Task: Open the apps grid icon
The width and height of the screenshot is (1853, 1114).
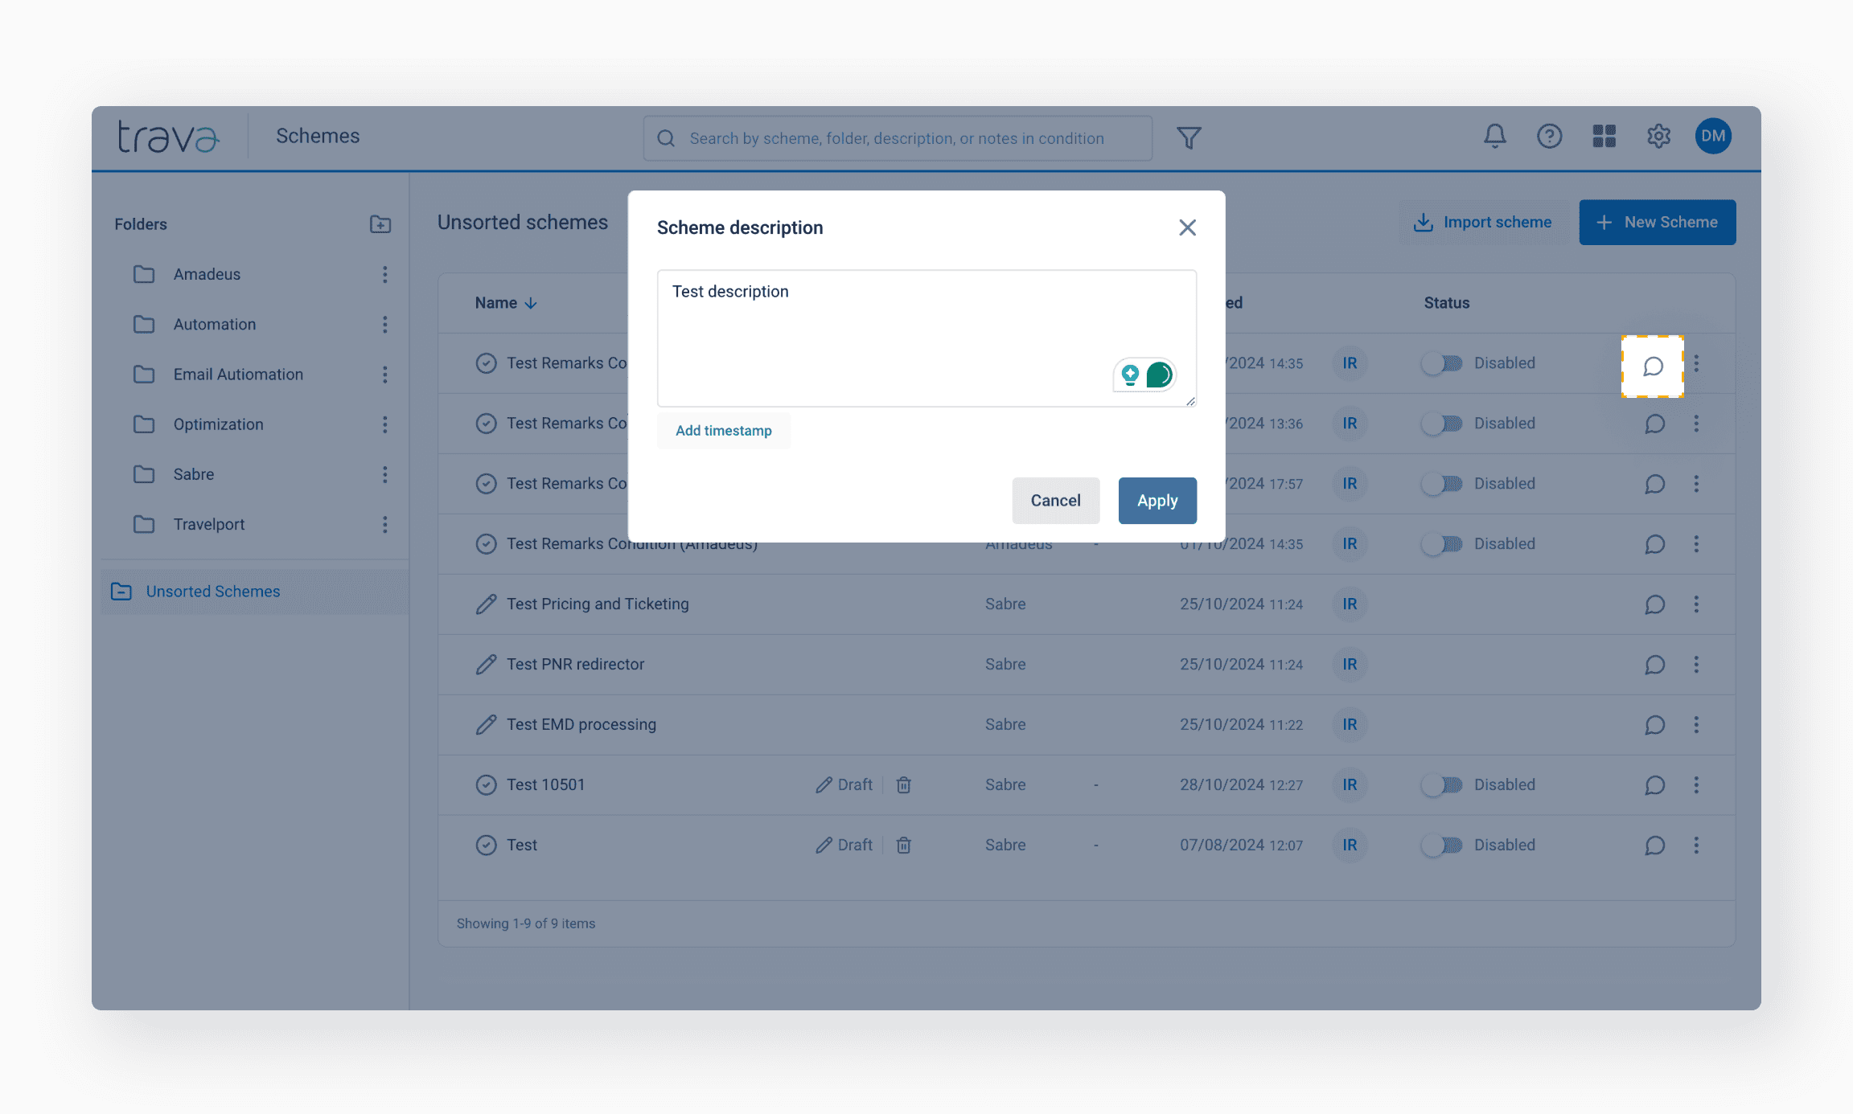Action: coord(1604,136)
